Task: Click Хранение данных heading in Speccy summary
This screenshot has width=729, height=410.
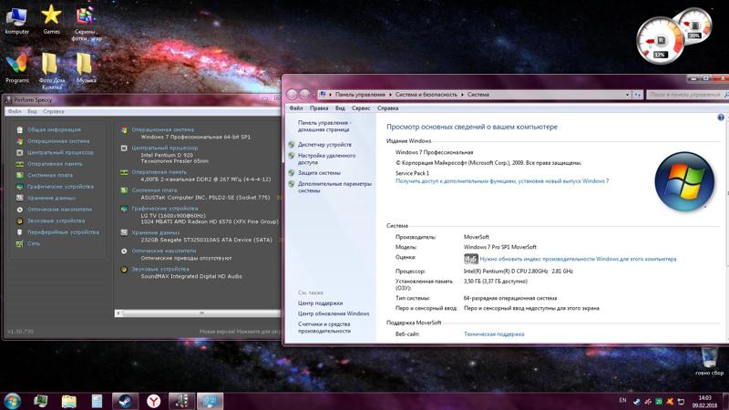Action: pyautogui.click(x=155, y=232)
